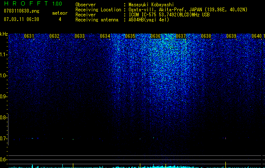Click the date stamp 07.03.11 06:30
The height and width of the screenshot is (168, 265).
click(21, 19)
